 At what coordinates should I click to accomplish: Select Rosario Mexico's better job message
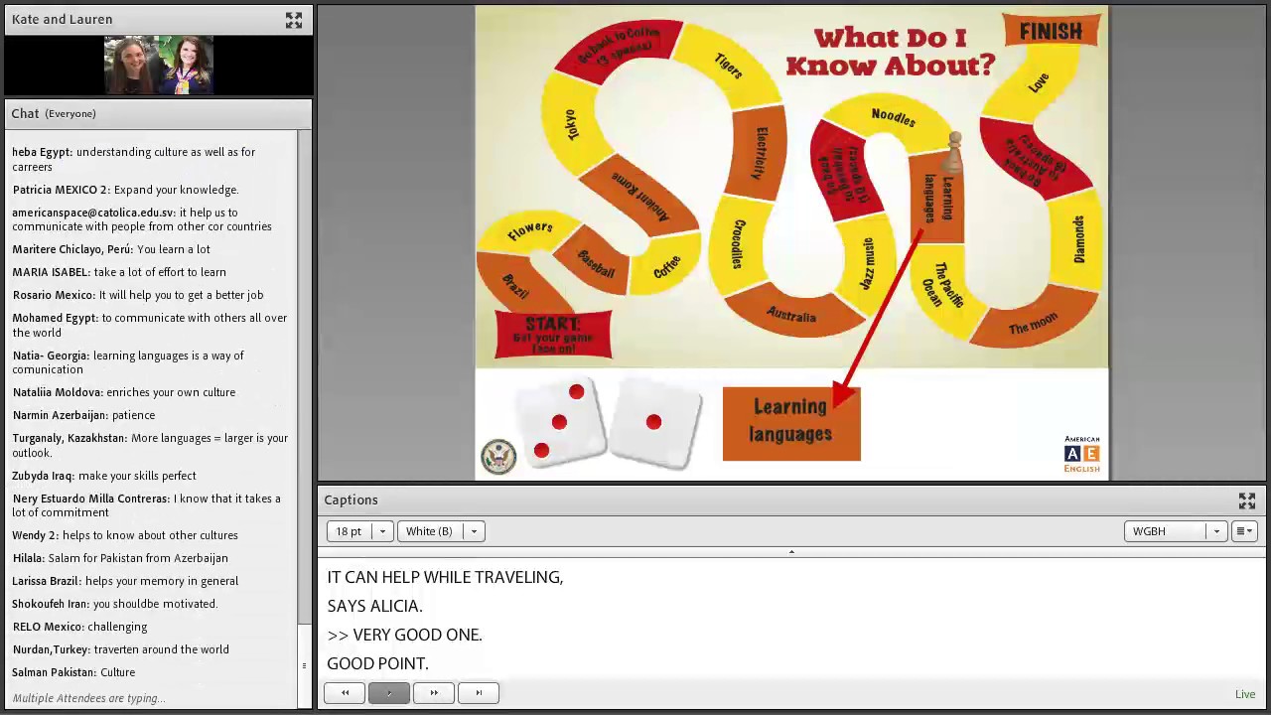coord(138,295)
